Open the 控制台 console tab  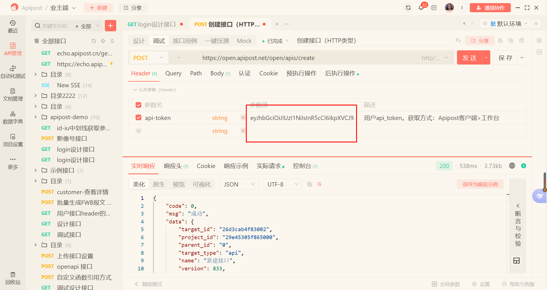tap(305, 166)
